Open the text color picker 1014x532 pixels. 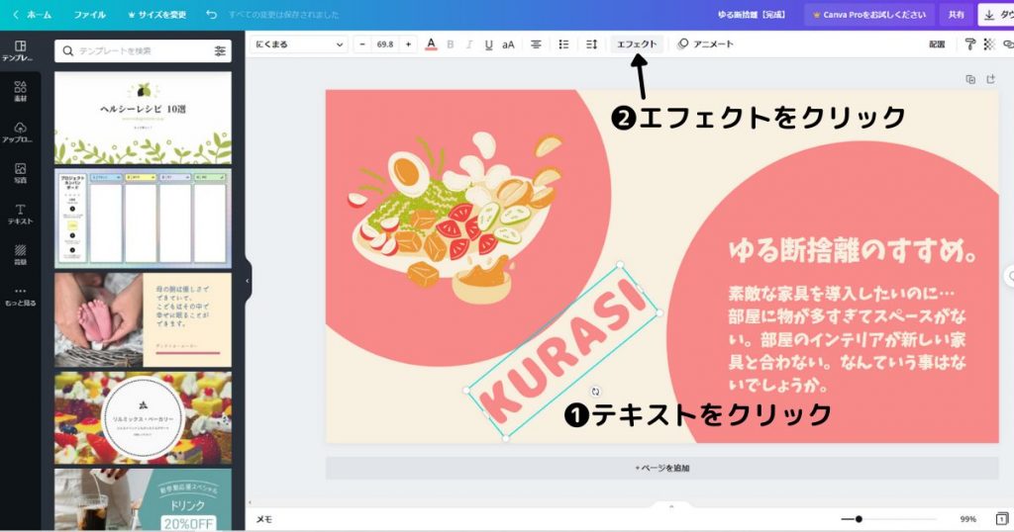click(x=431, y=44)
